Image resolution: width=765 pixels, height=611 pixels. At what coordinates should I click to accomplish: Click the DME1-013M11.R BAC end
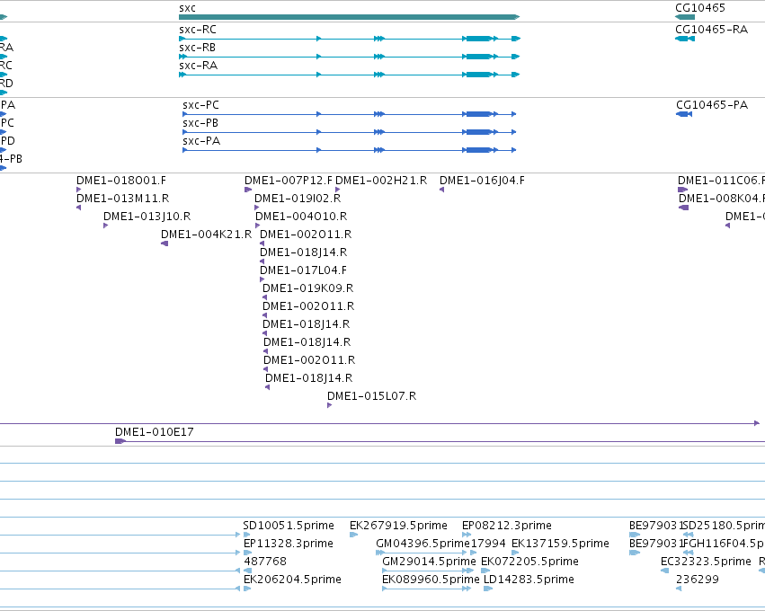tap(78, 208)
